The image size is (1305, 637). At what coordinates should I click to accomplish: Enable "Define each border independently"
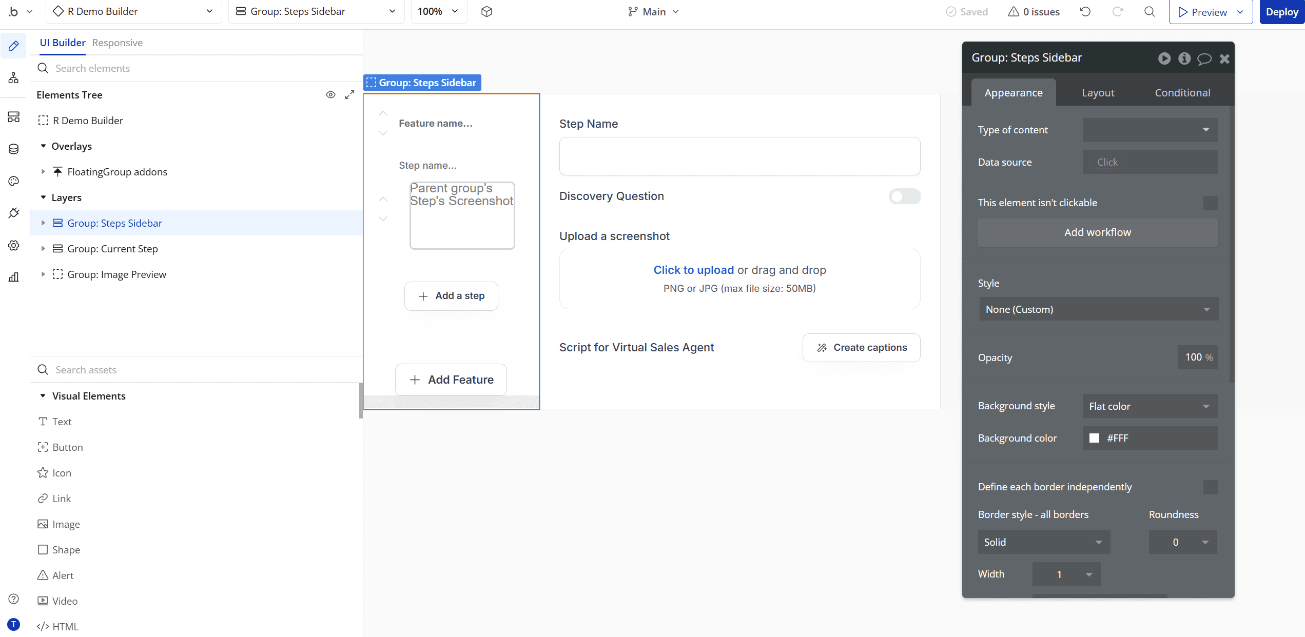pyautogui.click(x=1211, y=487)
